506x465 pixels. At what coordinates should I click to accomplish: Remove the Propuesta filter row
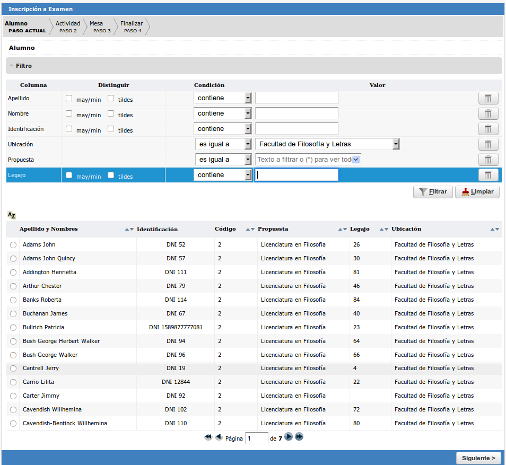(x=488, y=160)
